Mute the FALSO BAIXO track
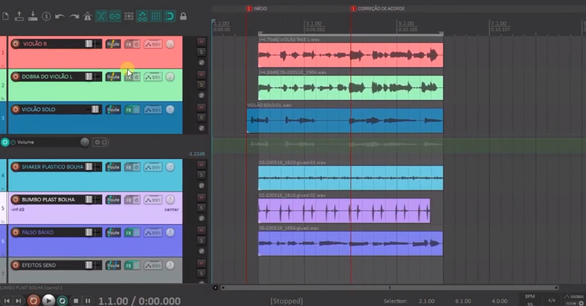The height and width of the screenshot is (306, 586). point(201,230)
